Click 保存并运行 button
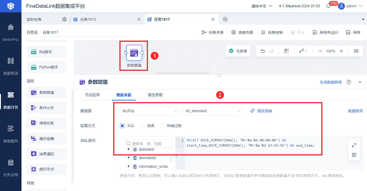The height and width of the screenshot is (191, 367). point(325,32)
